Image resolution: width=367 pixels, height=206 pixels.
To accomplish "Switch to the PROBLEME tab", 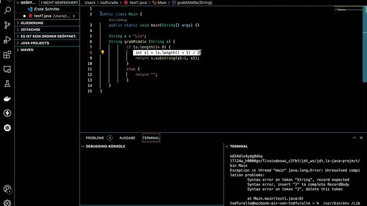I will tap(95, 138).
